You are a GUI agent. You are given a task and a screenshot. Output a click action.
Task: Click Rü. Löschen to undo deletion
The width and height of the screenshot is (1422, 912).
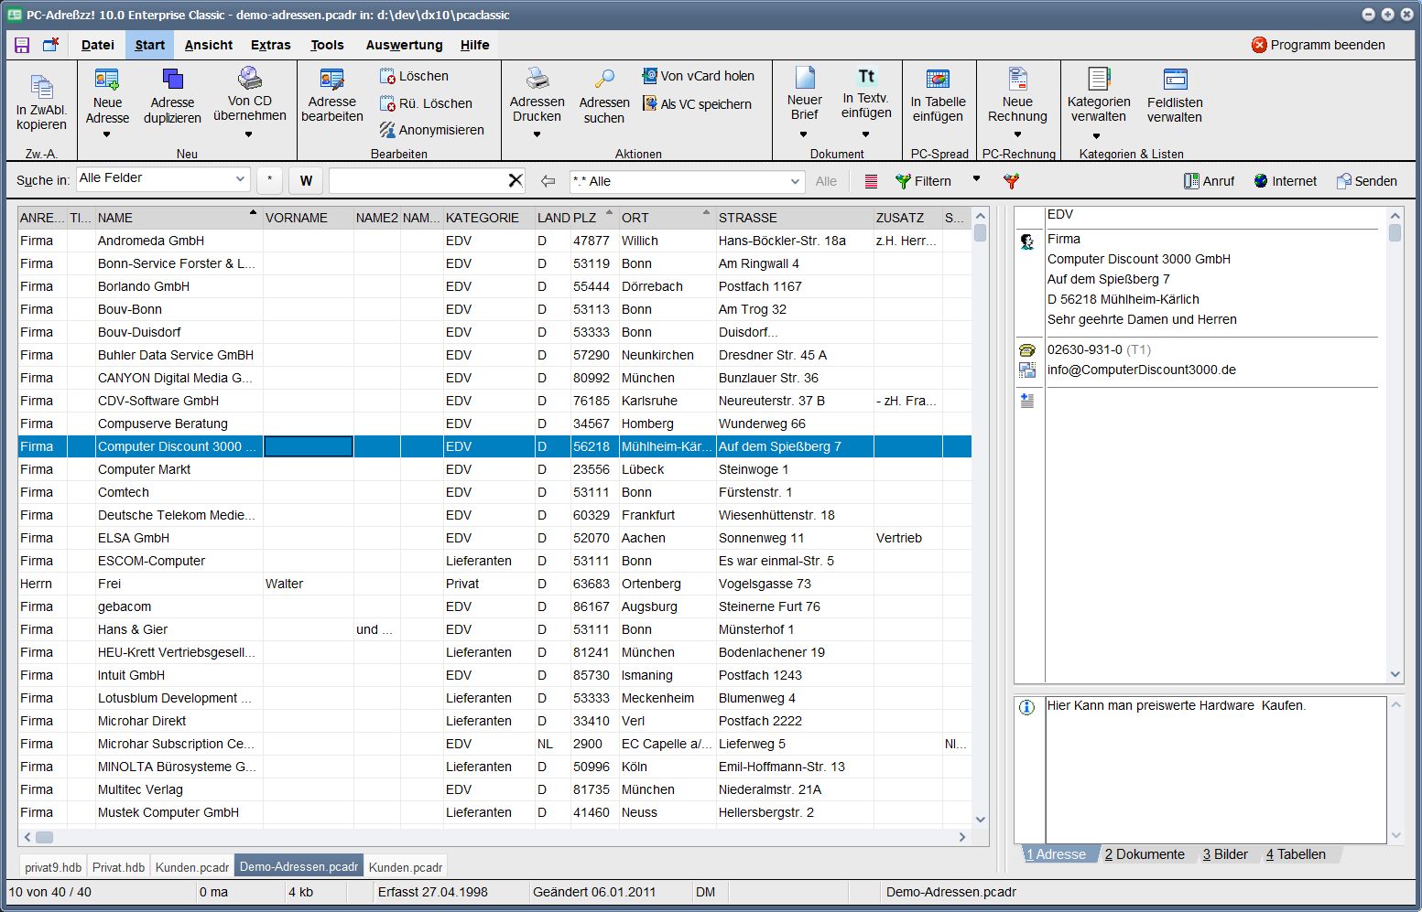(x=426, y=103)
